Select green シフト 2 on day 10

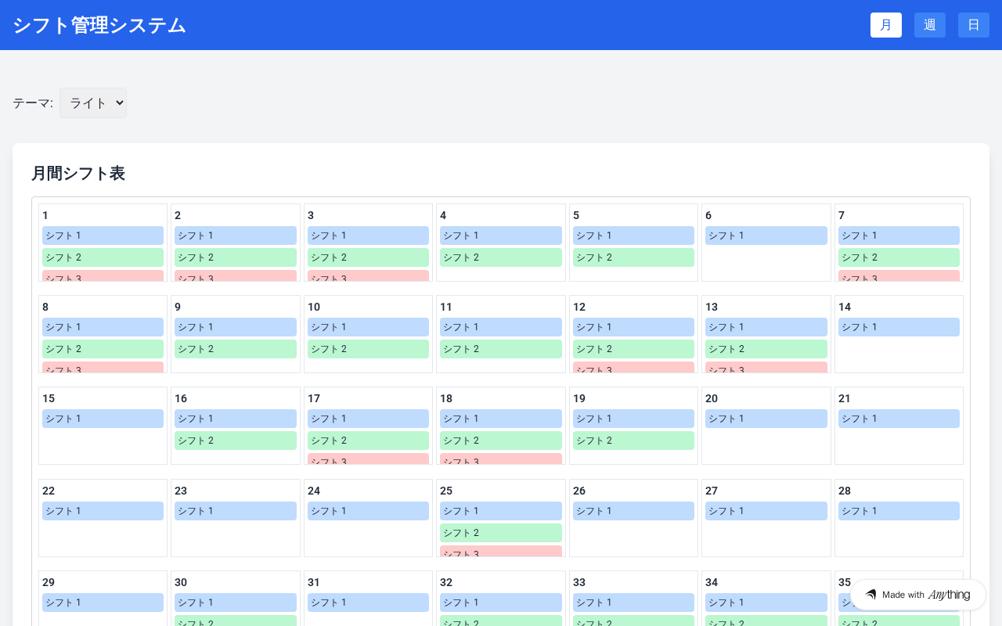click(x=368, y=349)
